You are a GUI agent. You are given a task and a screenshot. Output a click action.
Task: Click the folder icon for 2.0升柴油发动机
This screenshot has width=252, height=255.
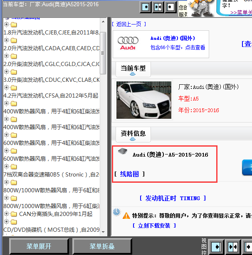click(14, 56)
